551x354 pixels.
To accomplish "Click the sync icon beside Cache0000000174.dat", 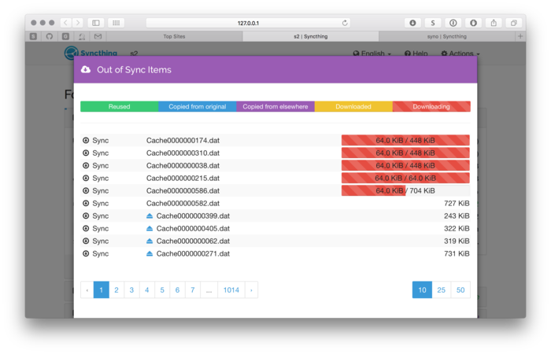I will [86, 140].
